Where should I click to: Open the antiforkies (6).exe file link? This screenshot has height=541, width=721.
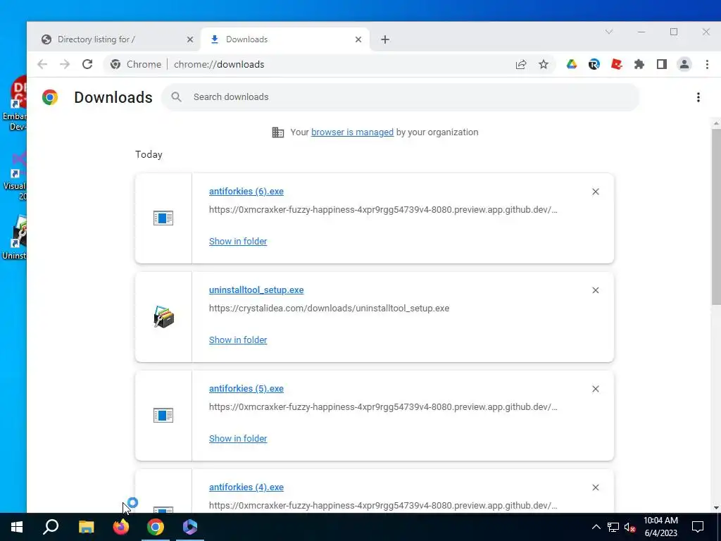tap(246, 192)
